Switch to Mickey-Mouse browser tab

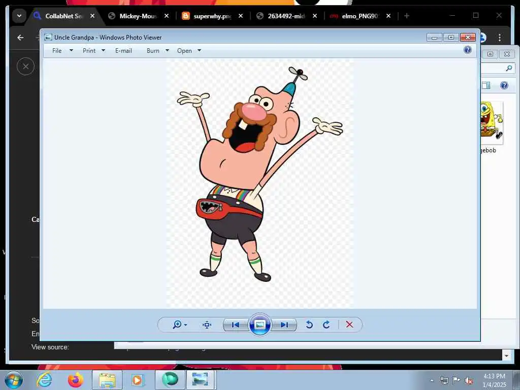(x=138, y=16)
